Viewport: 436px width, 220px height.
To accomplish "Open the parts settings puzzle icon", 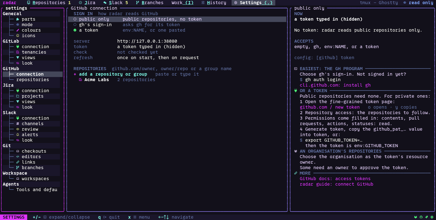I will [x=18, y=19].
